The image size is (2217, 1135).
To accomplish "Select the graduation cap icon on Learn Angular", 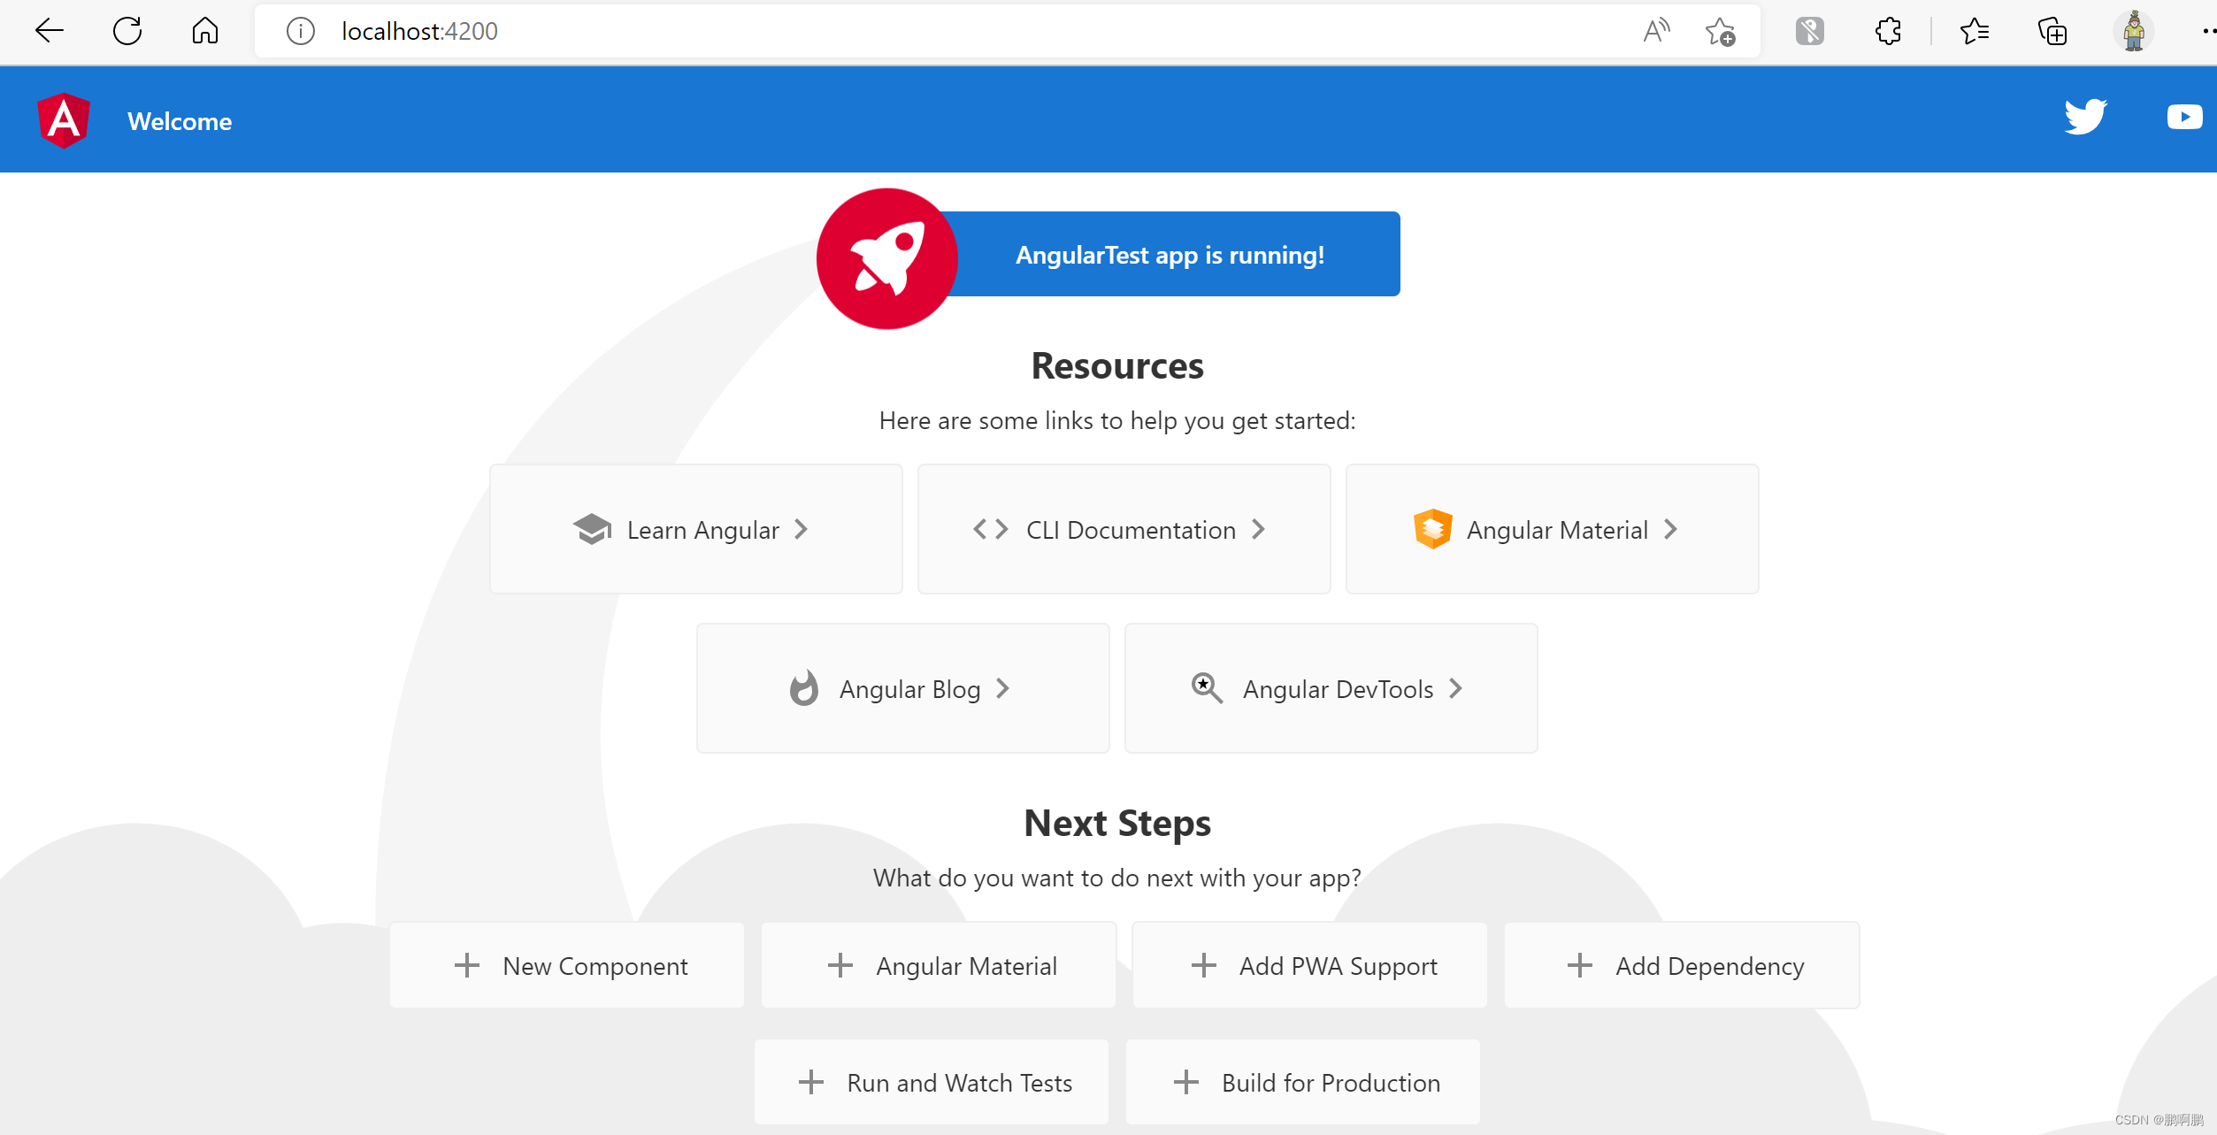I will point(591,528).
